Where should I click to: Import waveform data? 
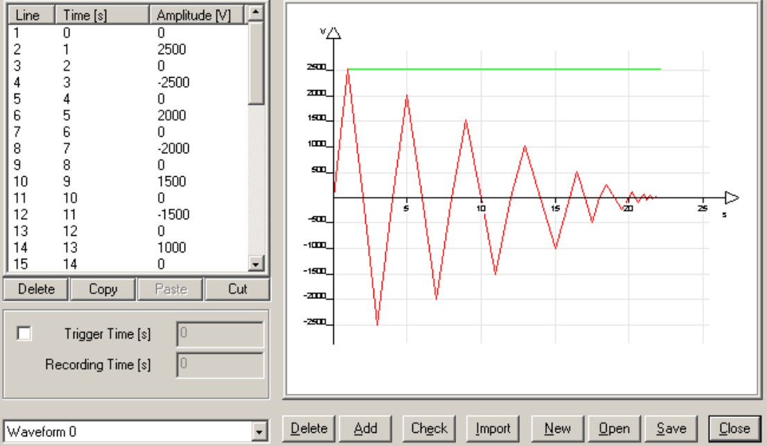(493, 429)
